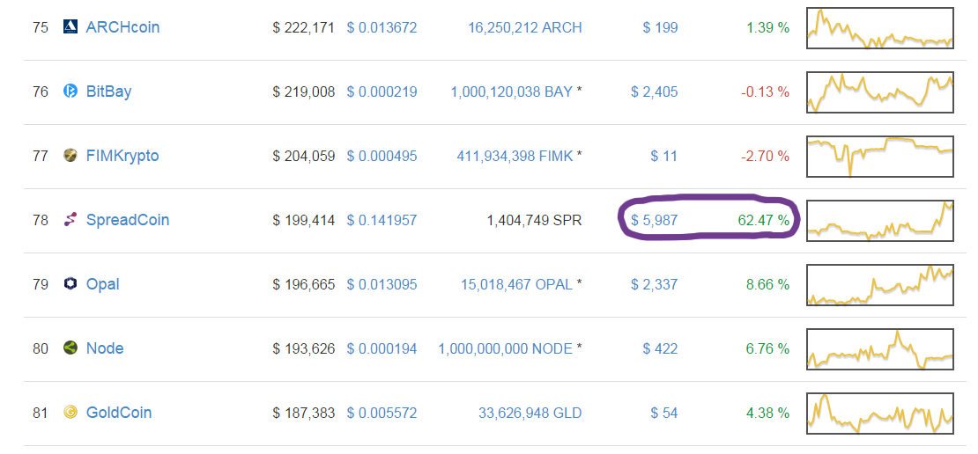
Task: Click supply 15,018,467 OPAL
Action: click(x=516, y=284)
